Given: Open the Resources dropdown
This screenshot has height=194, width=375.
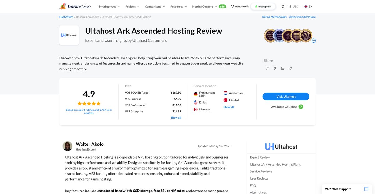Looking at the screenshot, I should (x=179, y=6).
